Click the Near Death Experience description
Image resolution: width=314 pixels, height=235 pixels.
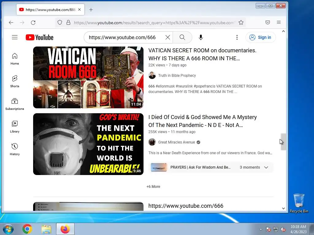click(210, 153)
